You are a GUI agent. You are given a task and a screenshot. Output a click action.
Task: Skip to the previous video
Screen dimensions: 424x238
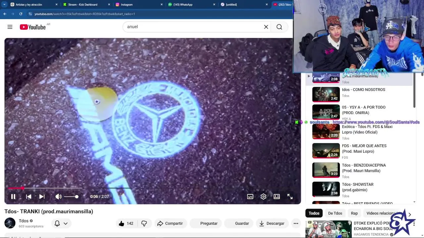28,196
